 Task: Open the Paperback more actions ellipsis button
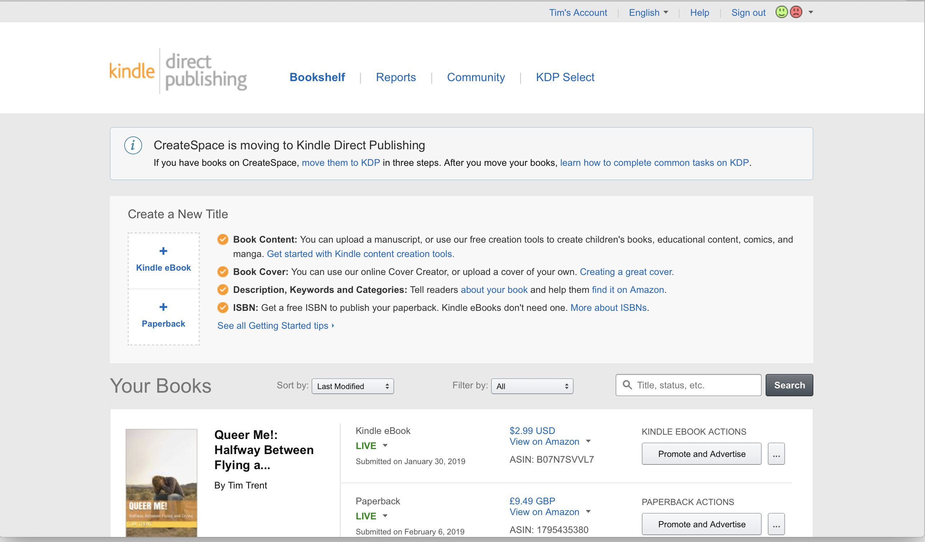776,524
